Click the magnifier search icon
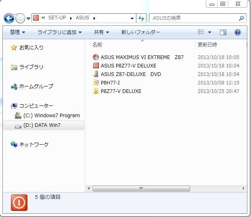251x217 pixels. (x=241, y=18)
